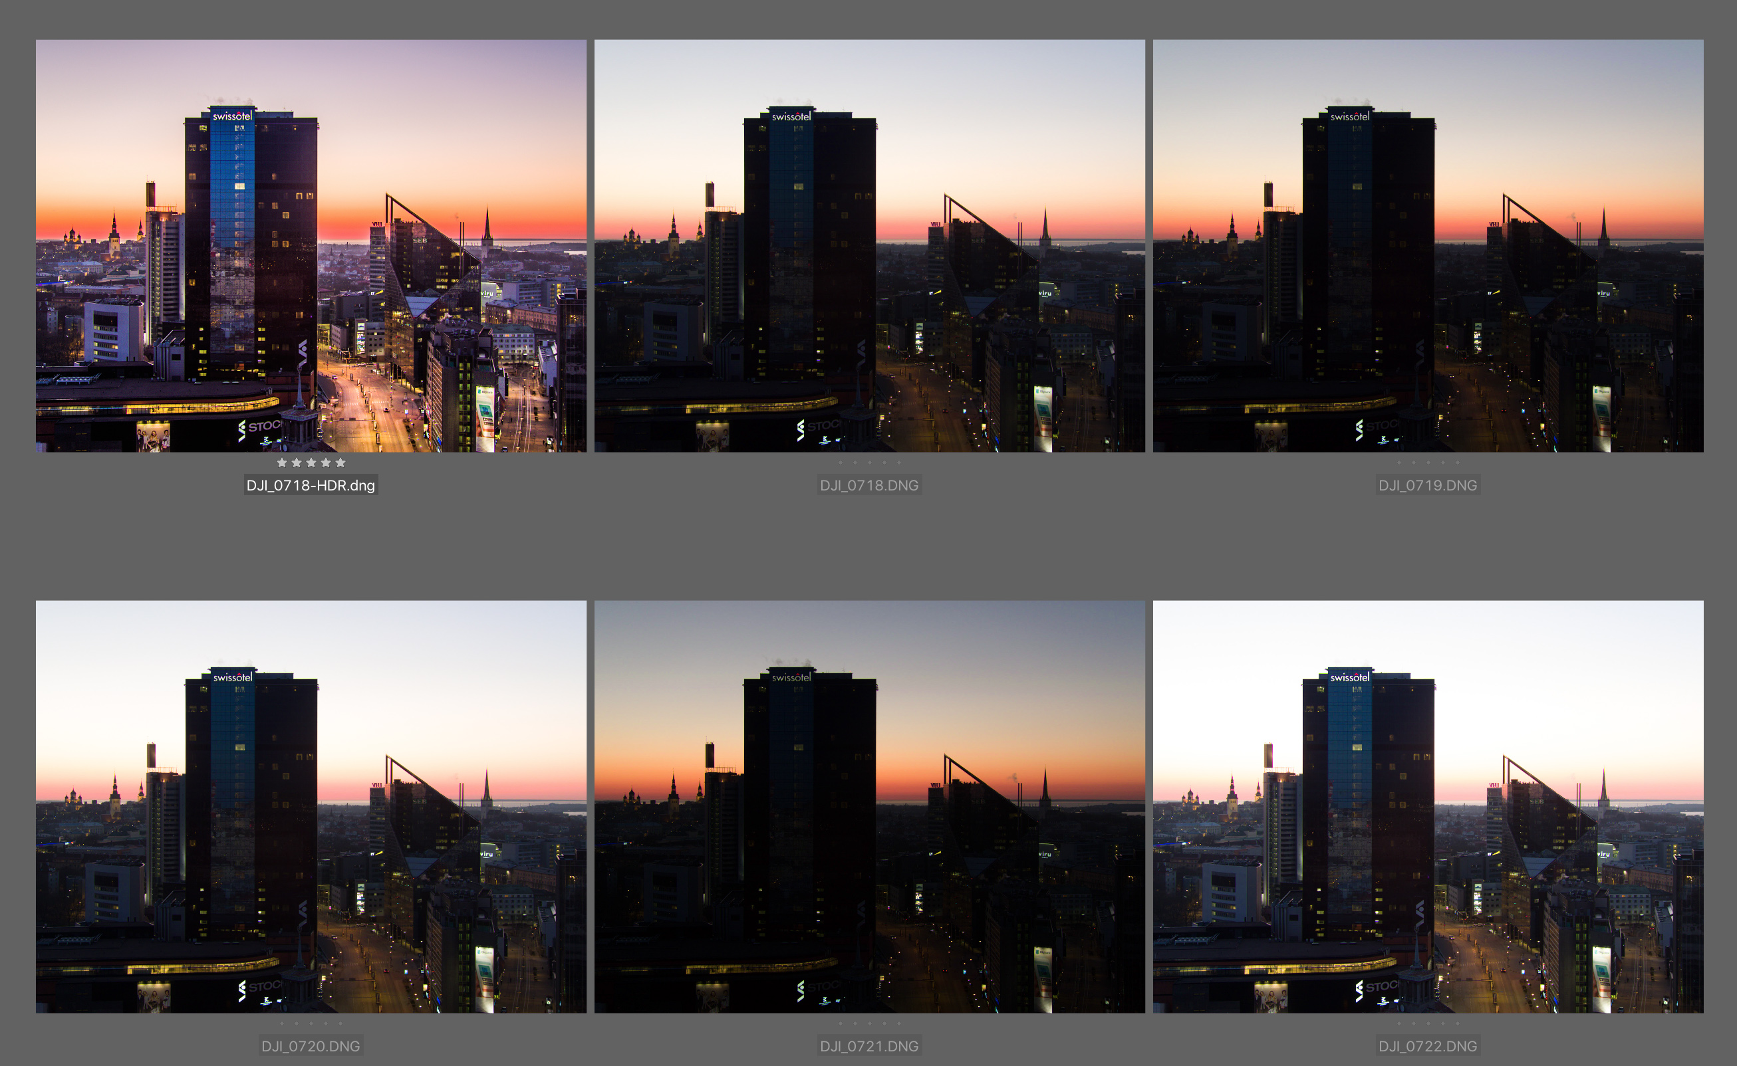The image size is (1737, 1066).
Task: Select the DJI_0720.DNG photo thumbnail
Action: [311, 807]
